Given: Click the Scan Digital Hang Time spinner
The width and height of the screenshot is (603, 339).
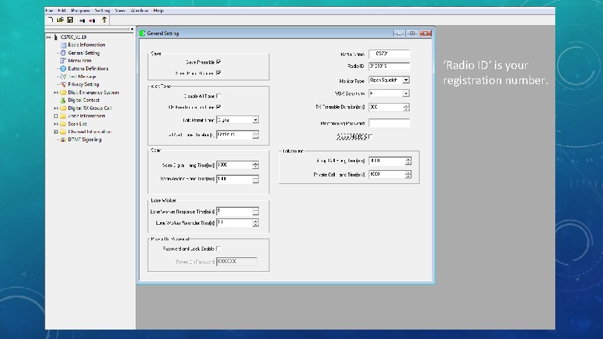Looking at the screenshot, I should 256,165.
